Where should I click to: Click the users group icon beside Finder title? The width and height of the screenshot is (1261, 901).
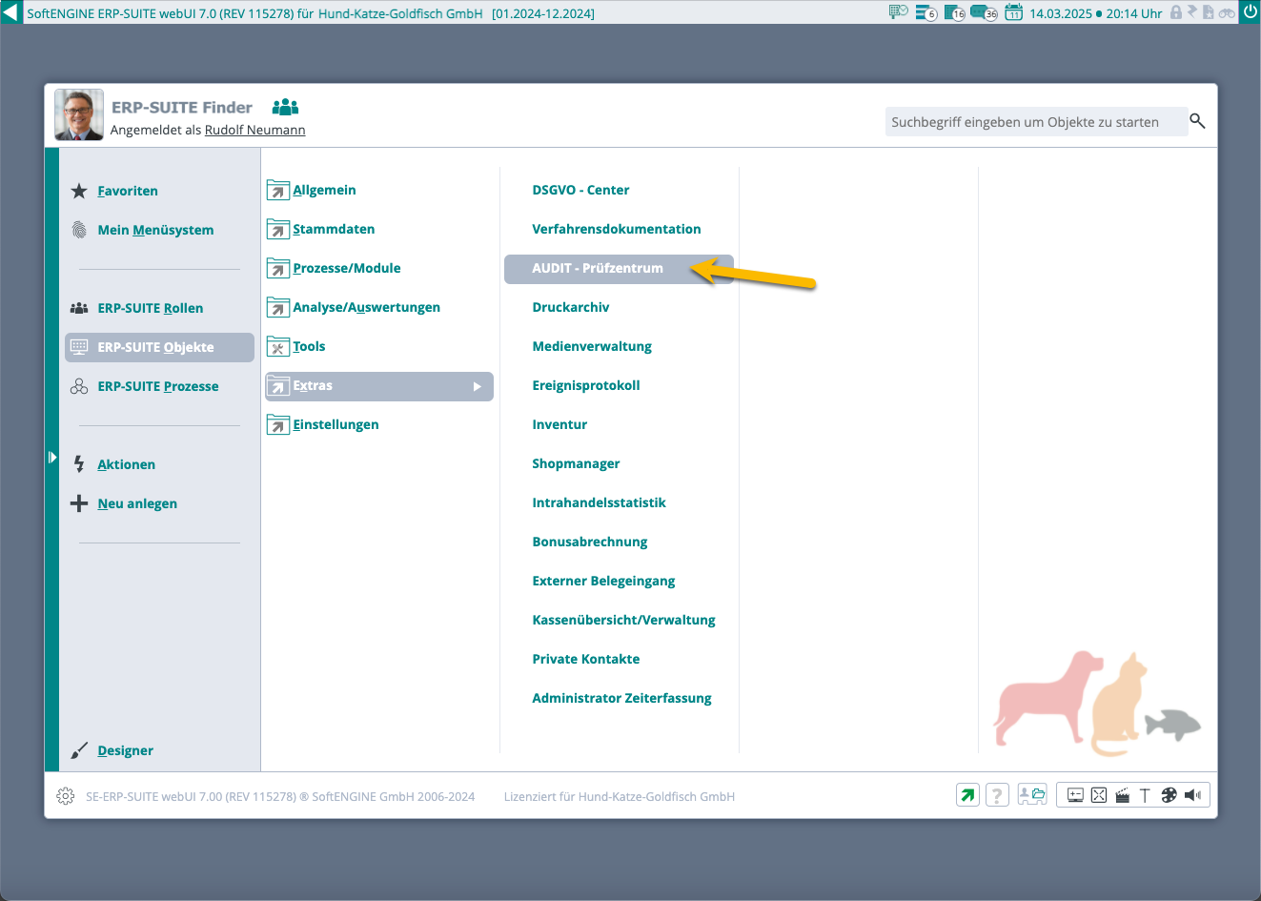(x=285, y=107)
